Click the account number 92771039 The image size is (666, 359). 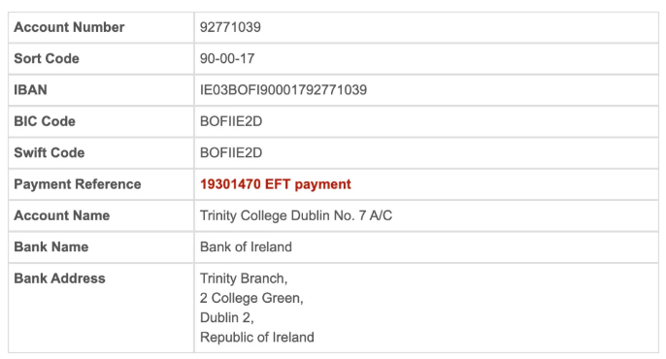pos(230,27)
